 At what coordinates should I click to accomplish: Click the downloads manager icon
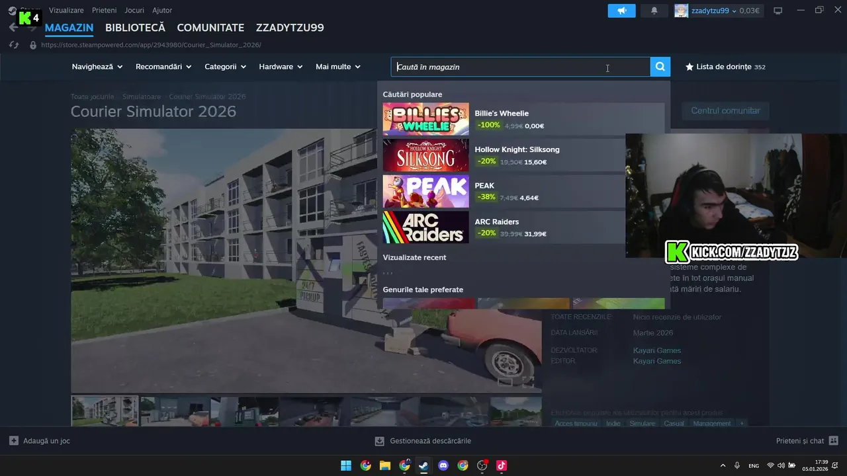click(379, 440)
